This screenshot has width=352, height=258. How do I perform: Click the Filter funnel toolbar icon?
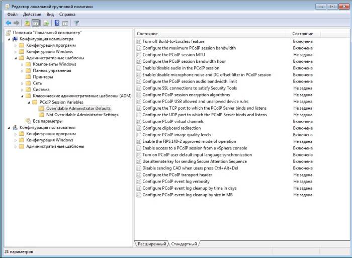point(76,23)
